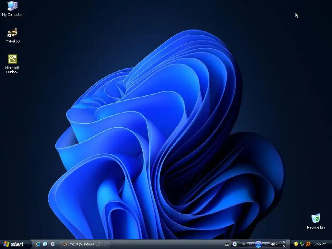Image resolution: width=332 pixels, height=249 pixels.
Task: Launch Internet Explorer from Quick Launch
Action: 38,244
